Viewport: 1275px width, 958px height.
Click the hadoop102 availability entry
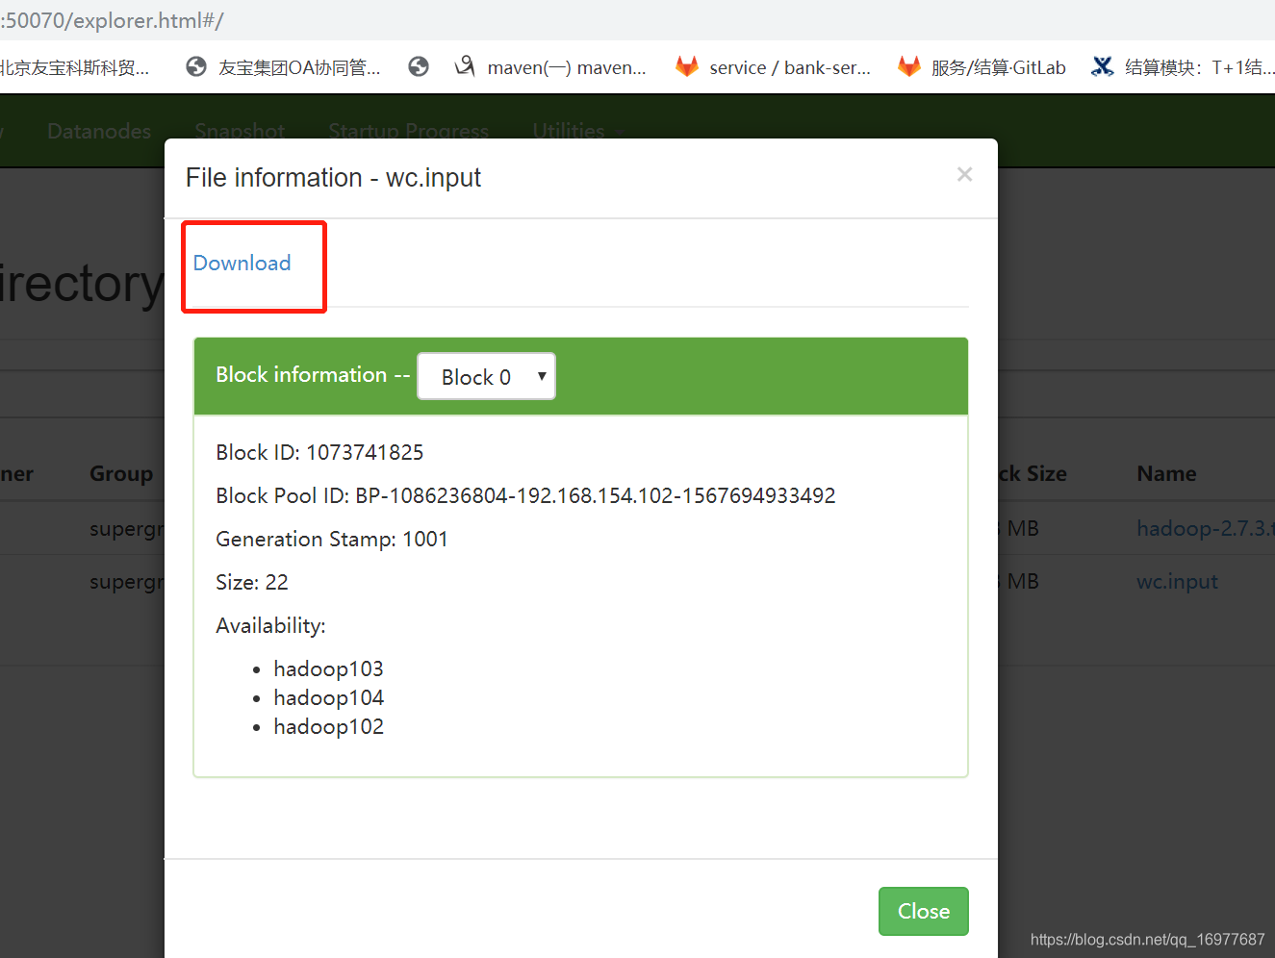click(x=328, y=726)
